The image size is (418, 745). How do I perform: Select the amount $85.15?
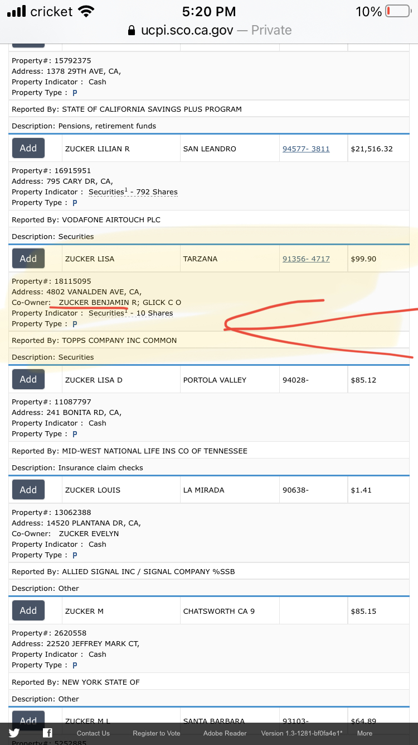363,612
